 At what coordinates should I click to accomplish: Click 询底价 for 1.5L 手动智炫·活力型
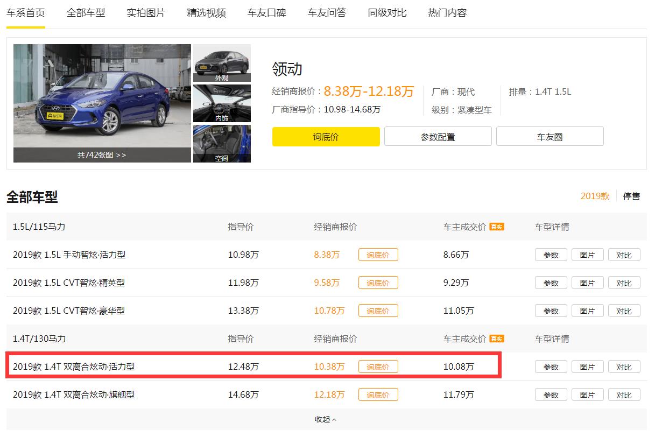coord(378,255)
